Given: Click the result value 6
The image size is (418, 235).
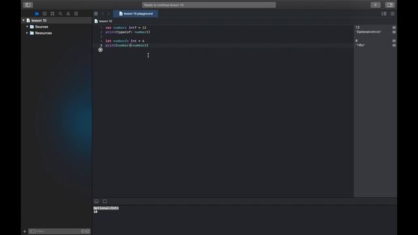Looking at the screenshot, I should click(x=357, y=40).
